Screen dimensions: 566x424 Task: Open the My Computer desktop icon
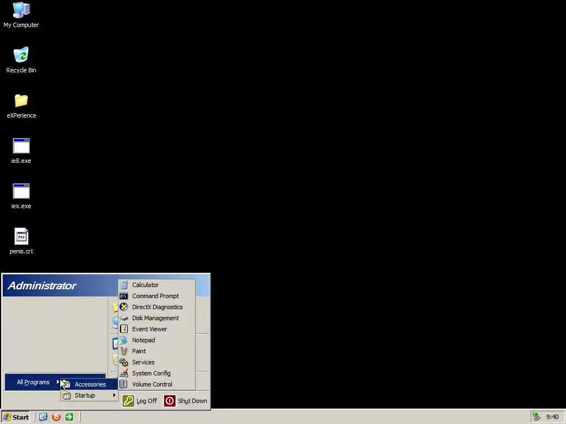pyautogui.click(x=21, y=15)
